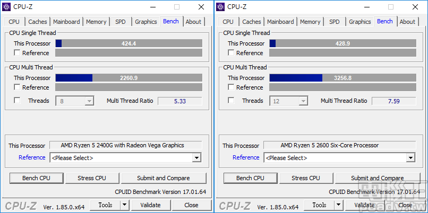The width and height of the screenshot is (428, 213).
Task: Enable Multi Thread Reference checkbox in right window
Action: pyautogui.click(x=231, y=87)
